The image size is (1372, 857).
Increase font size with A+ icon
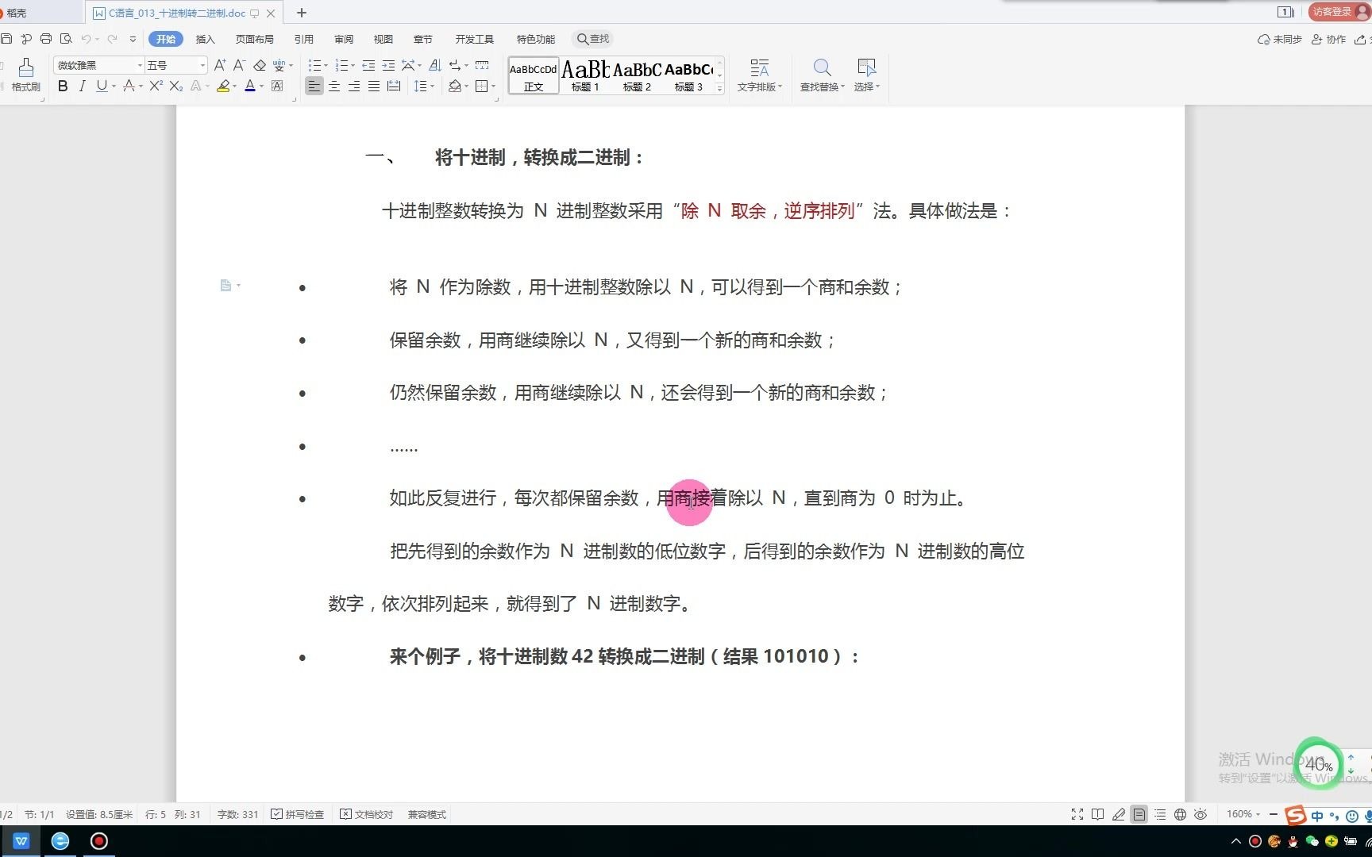point(220,65)
